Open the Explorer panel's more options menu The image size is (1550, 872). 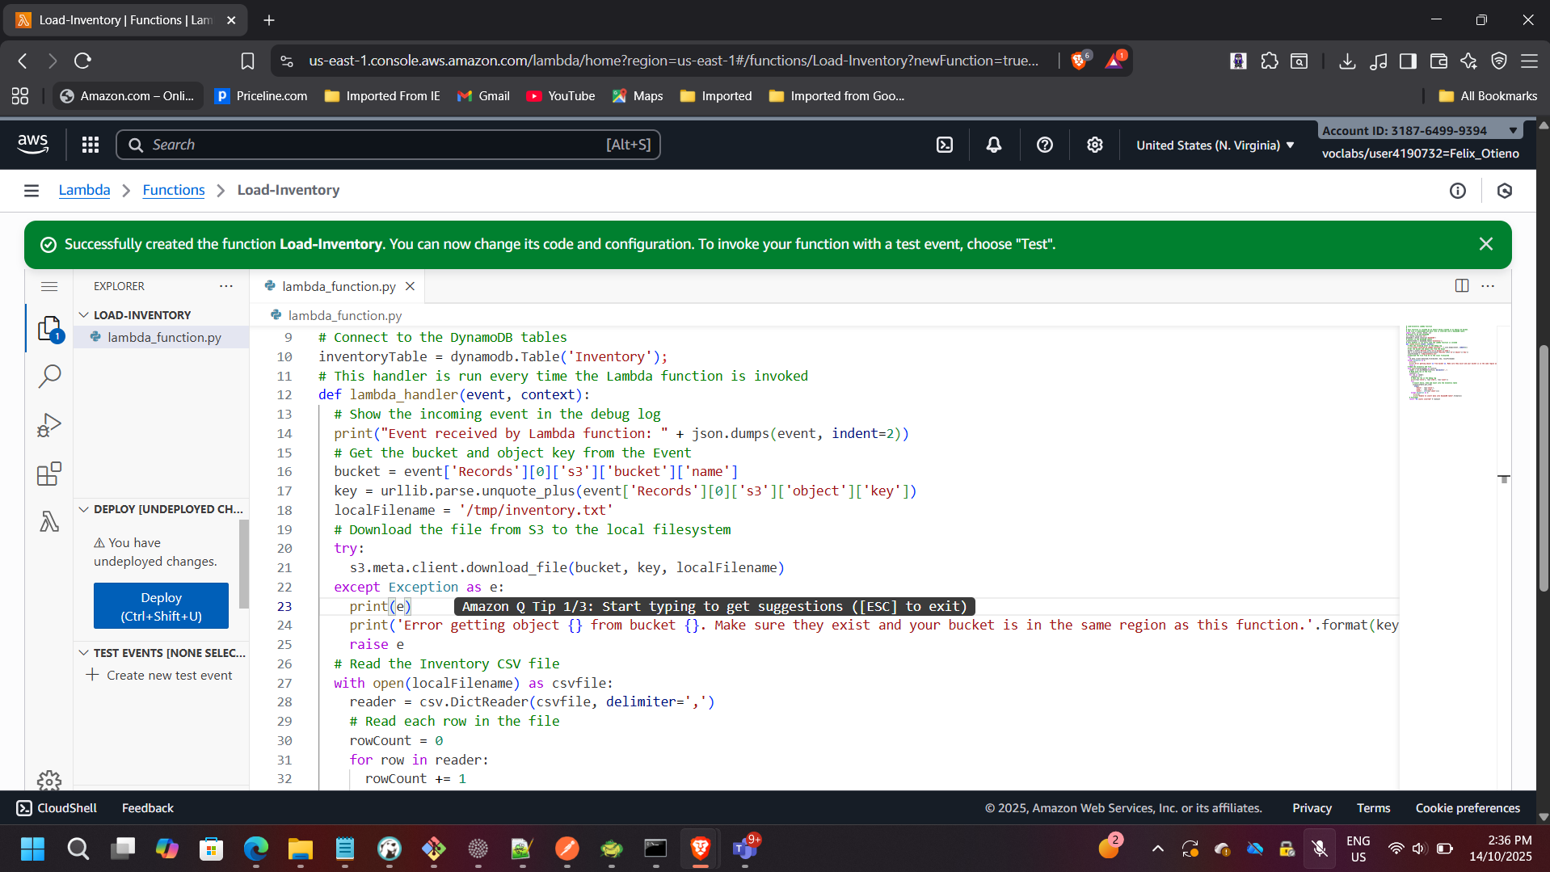click(225, 285)
